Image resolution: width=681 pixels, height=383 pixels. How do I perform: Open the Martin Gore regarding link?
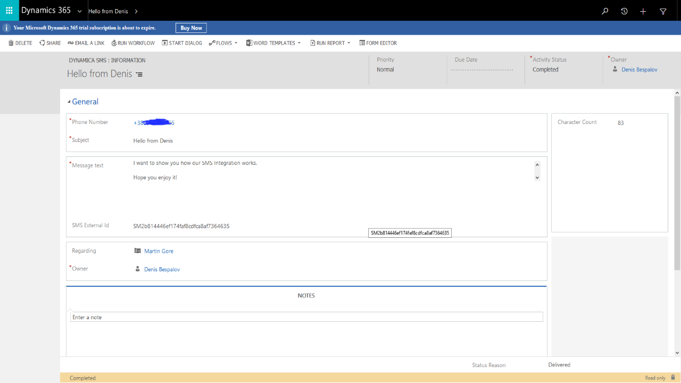click(159, 251)
